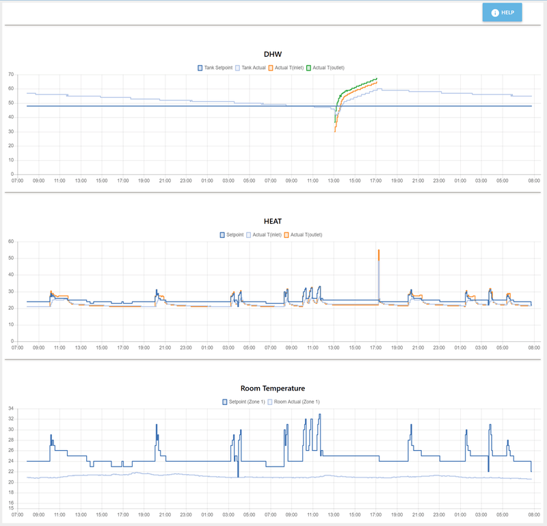547x526 pixels.
Task: Click the Room Temperature chart title
Action: tap(273, 389)
